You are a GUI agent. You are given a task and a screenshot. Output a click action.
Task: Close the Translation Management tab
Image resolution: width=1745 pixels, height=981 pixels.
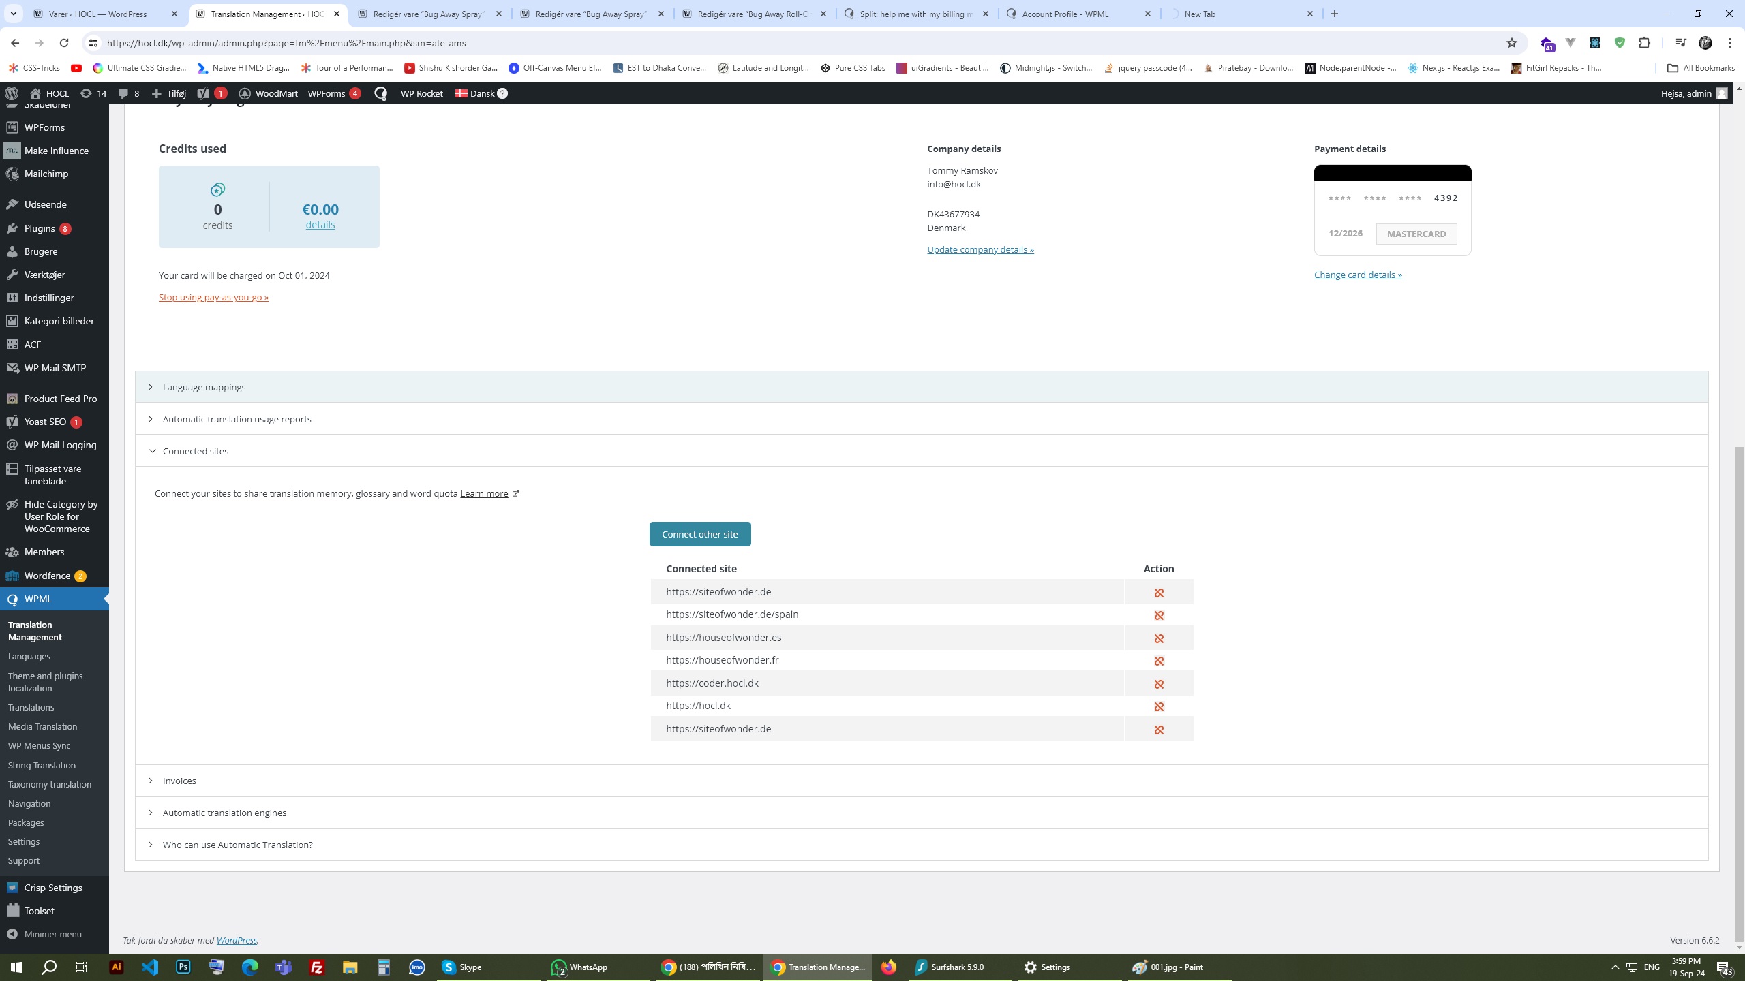click(337, 14)
